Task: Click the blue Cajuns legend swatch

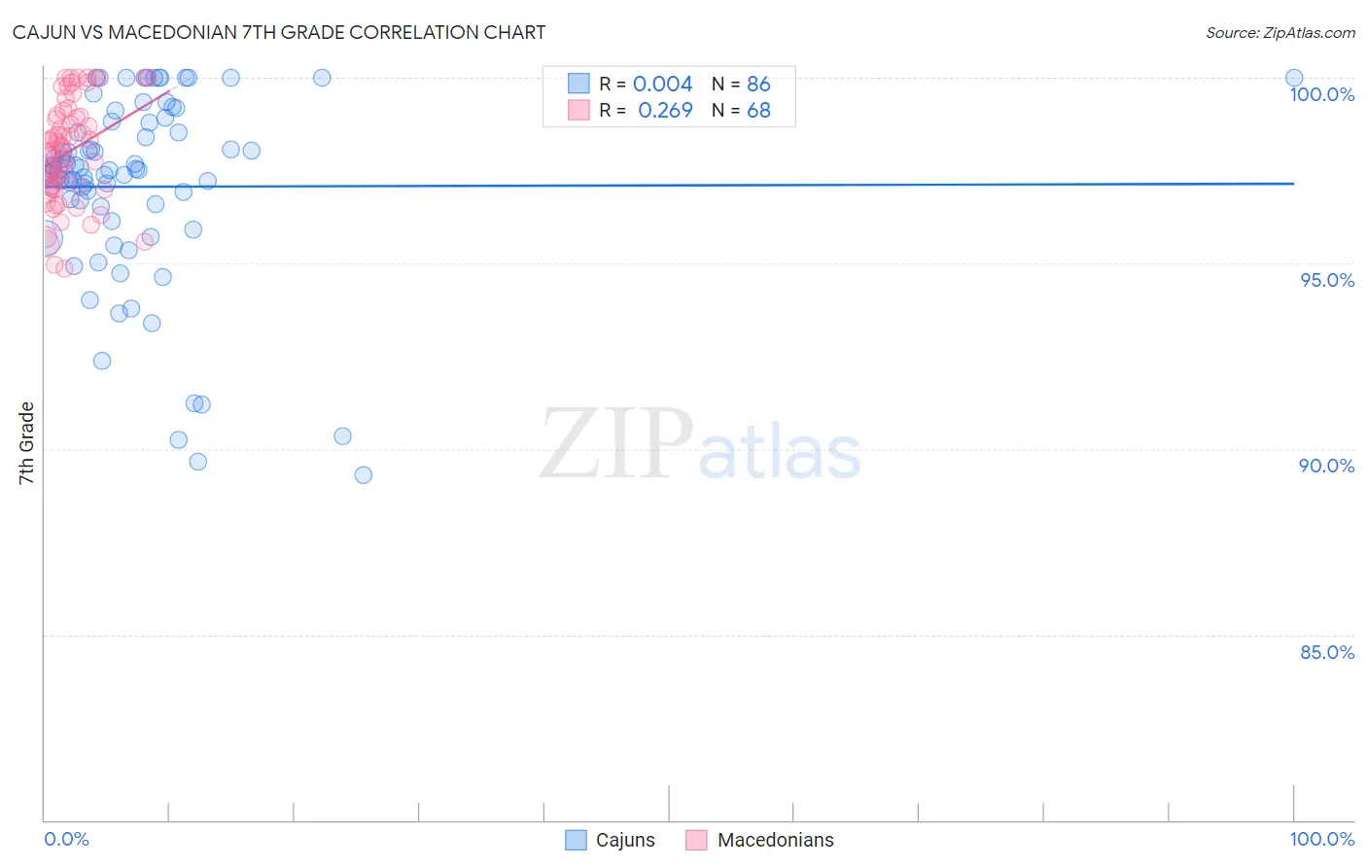Action: coord(576,840)
